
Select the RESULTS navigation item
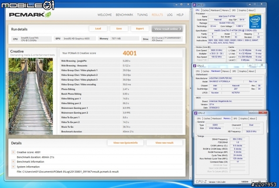point(157,15)
